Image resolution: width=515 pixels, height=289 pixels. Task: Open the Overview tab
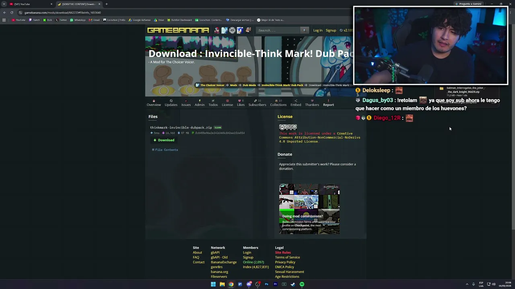154,103
